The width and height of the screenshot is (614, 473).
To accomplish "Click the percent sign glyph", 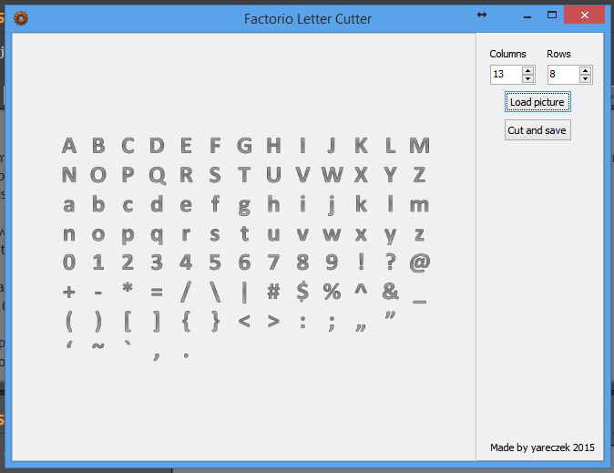I will 332,292.
